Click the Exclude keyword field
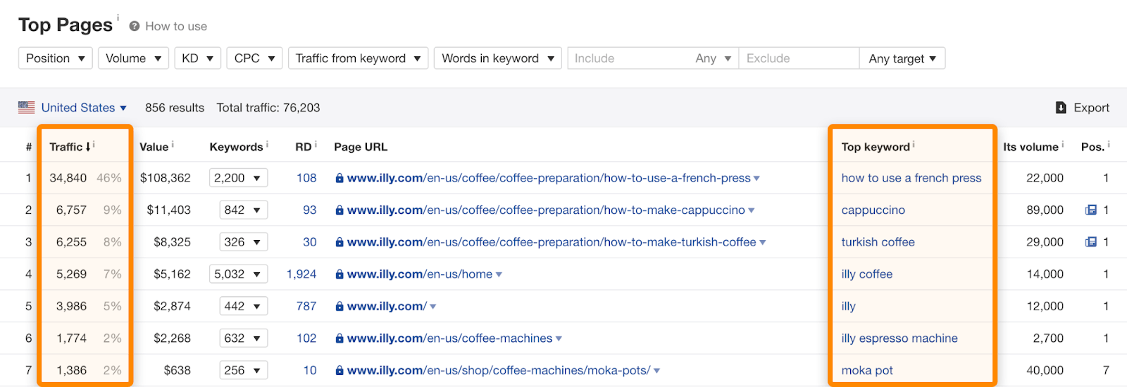 (x=798, y=58)
